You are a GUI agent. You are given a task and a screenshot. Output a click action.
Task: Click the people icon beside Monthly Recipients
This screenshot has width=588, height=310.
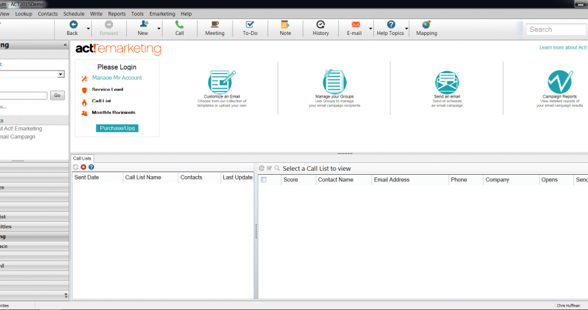pos(85,113)
